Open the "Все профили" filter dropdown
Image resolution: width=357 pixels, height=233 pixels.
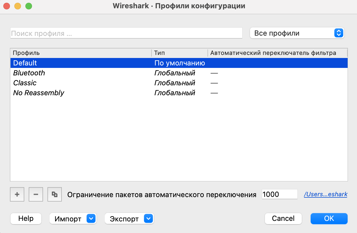[297, 33]
